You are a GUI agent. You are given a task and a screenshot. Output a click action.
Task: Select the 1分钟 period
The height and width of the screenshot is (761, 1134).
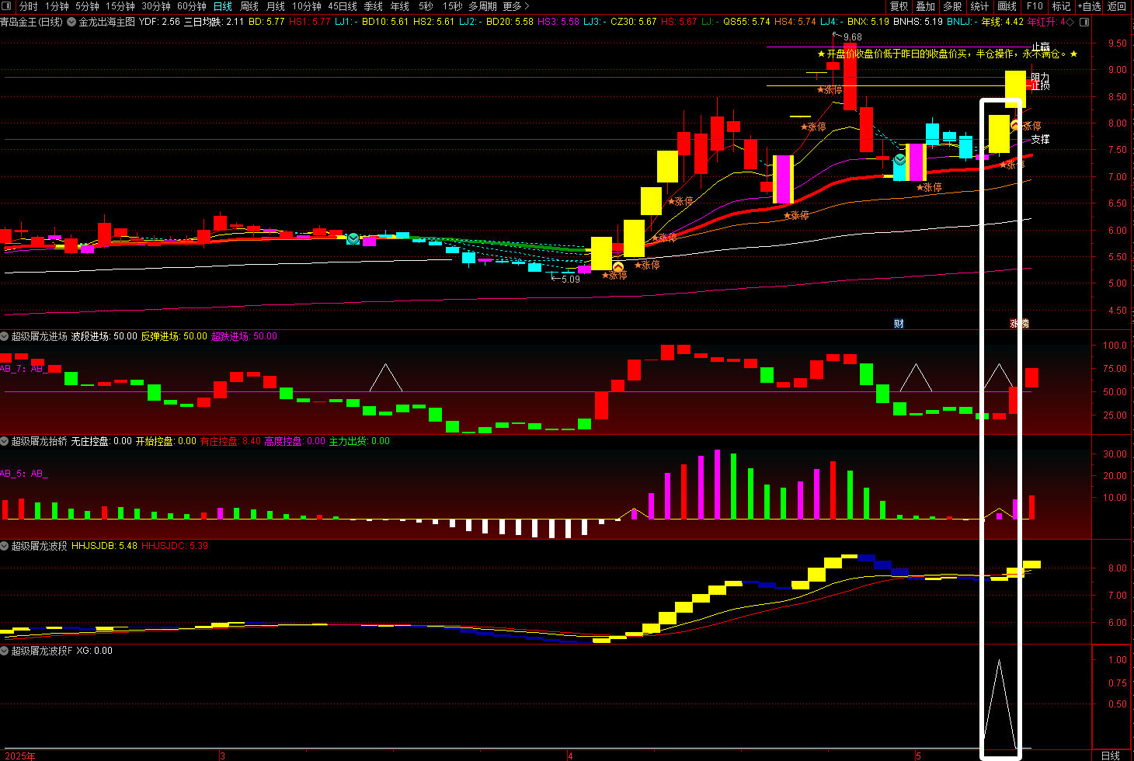(x=57, y=6)
